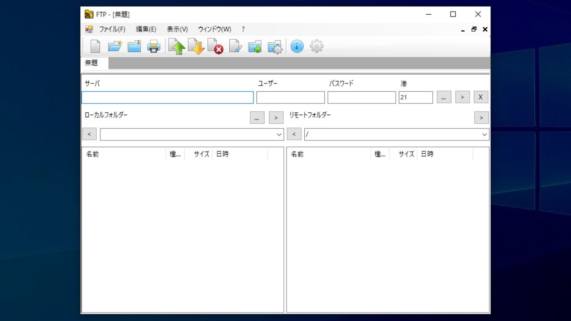Viewport: 571px width, 321px height.
Task: Sort local list by サイズ column
Action: click(x=199, y=154)
